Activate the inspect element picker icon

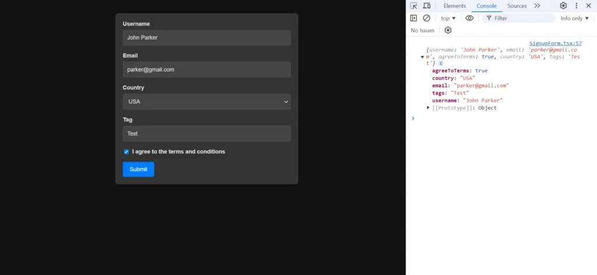point(414,6)
